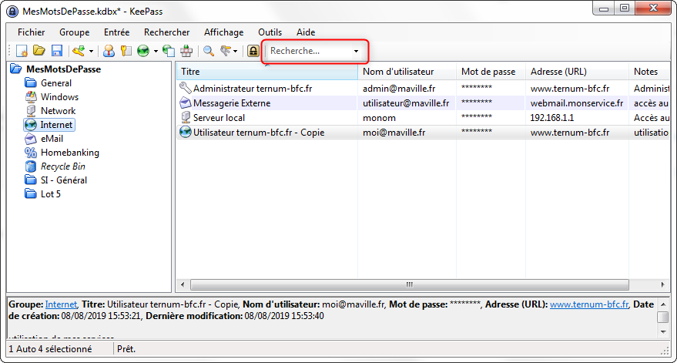
Task: Select the Recycle Bin group
Action: (63, 166)
